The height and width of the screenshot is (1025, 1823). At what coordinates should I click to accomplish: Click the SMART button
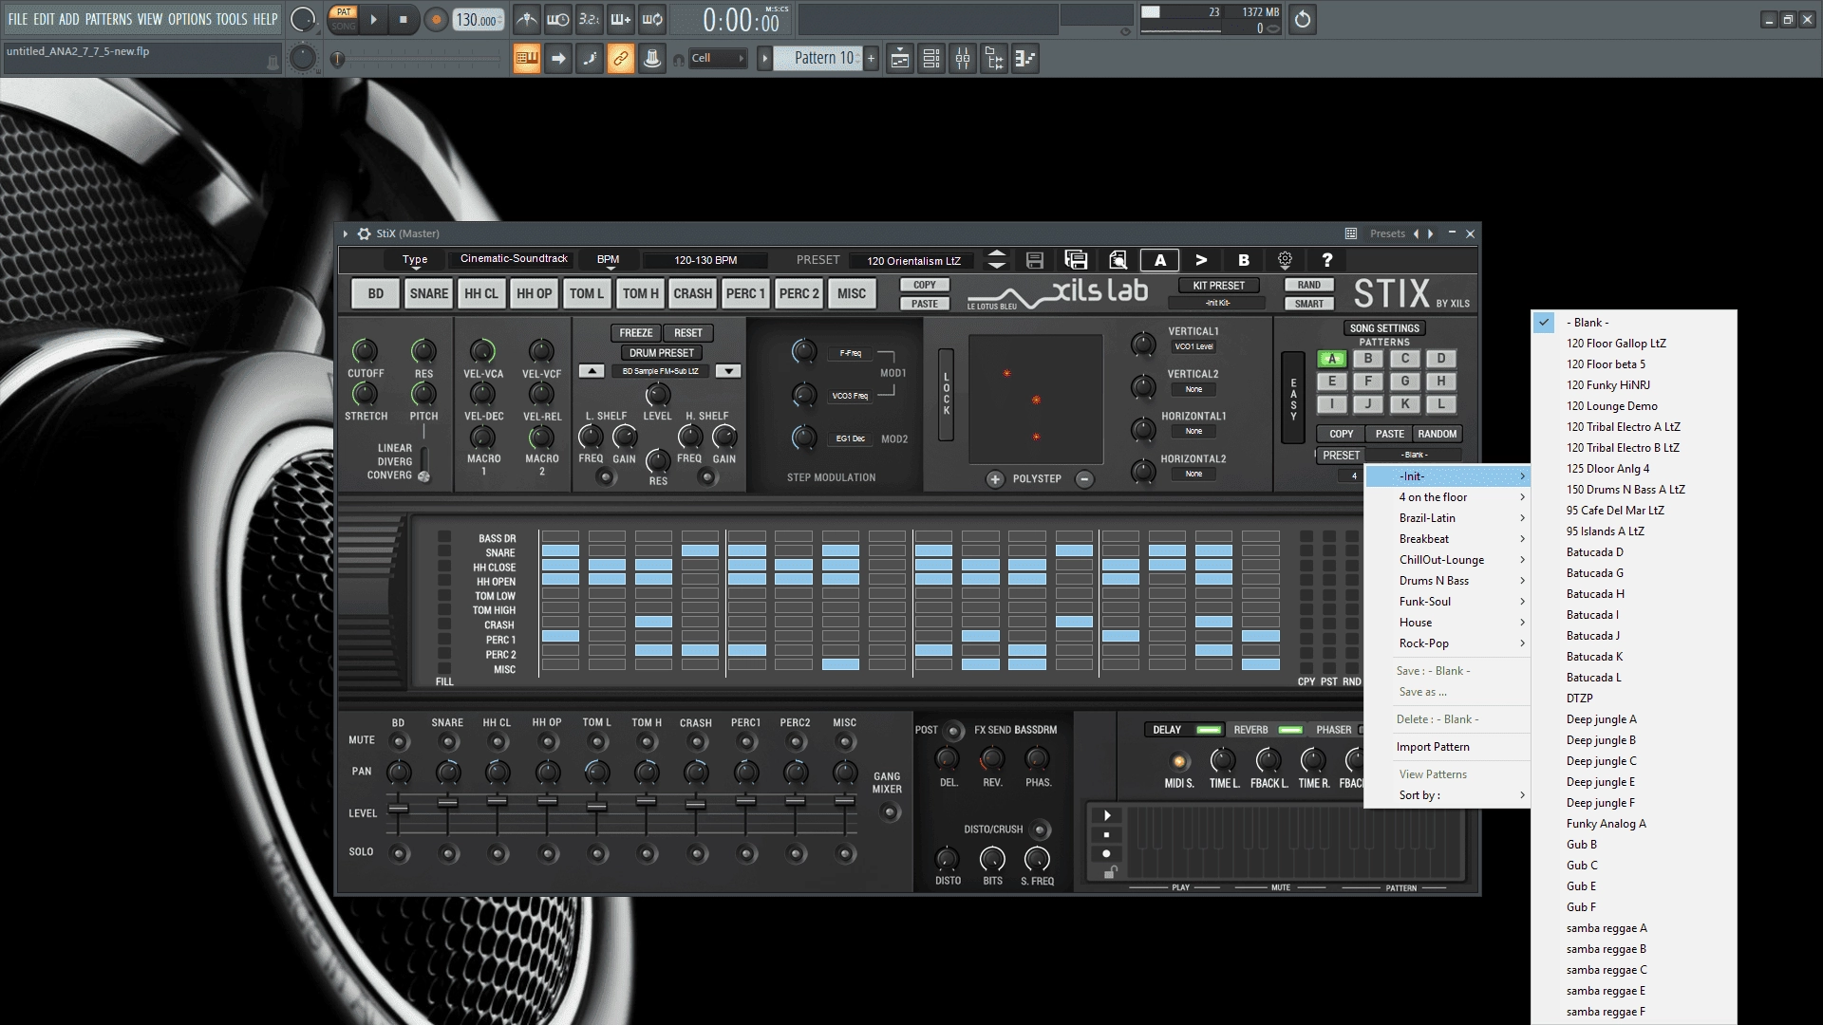1308,304
